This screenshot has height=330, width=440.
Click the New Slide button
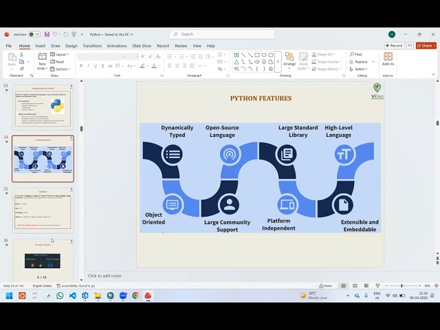coord(42,61)
